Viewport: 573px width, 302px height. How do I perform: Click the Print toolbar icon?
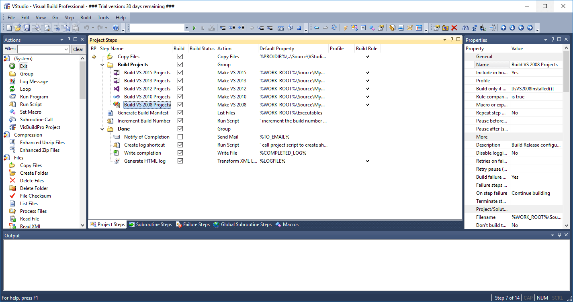tap(38, 28)
